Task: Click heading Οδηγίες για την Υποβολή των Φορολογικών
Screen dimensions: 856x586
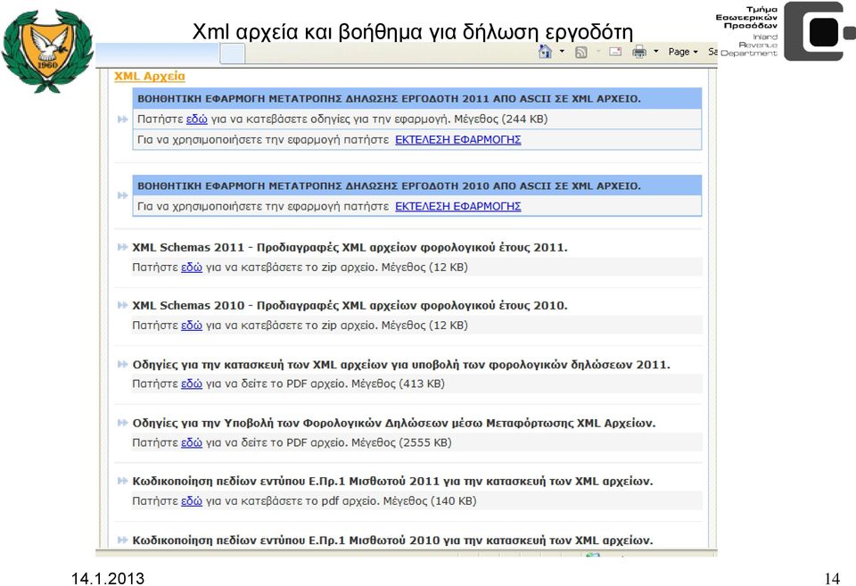Action: coord(393,424)
